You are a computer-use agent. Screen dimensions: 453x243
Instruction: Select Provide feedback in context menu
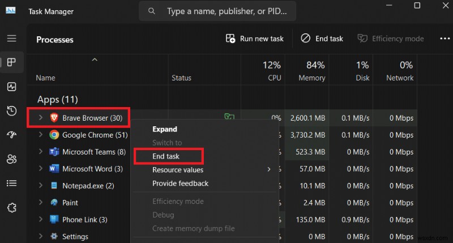180,184
